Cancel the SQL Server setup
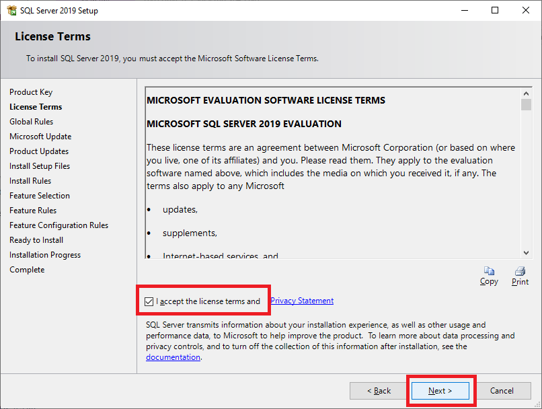The width and height of the screenshot is (542, 409). pos(502,391)
